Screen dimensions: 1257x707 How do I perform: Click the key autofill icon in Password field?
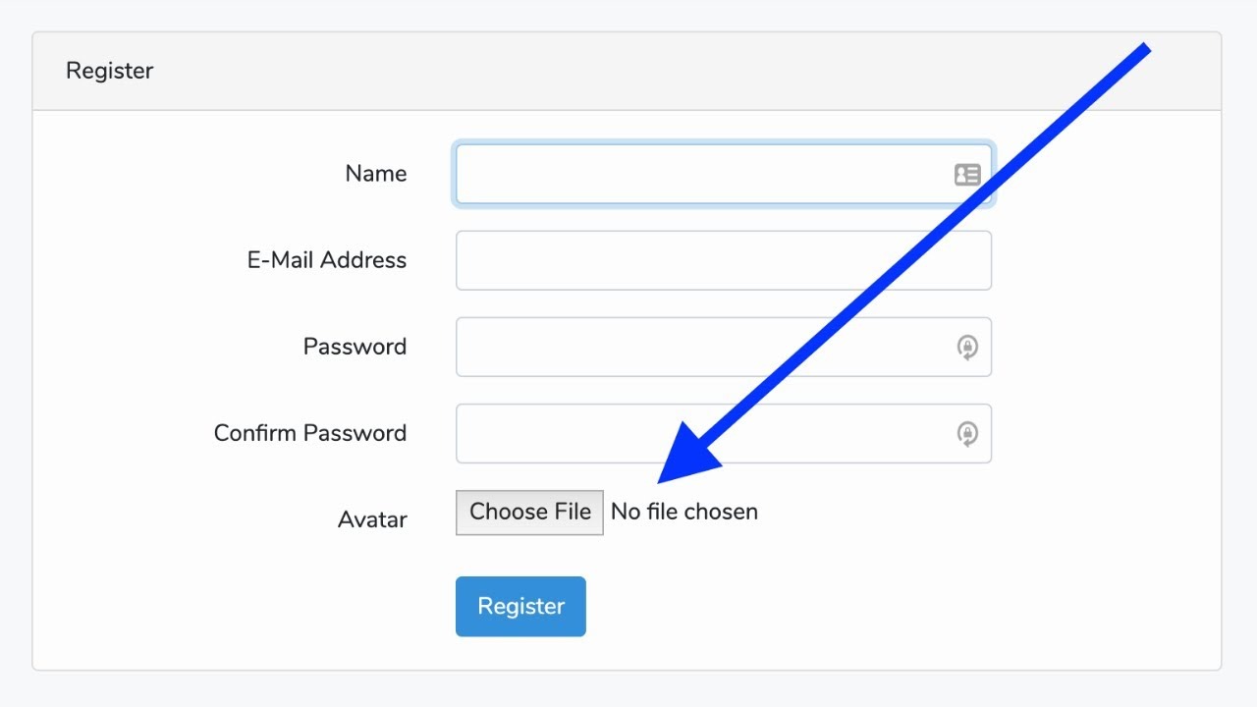coord(967,348)
